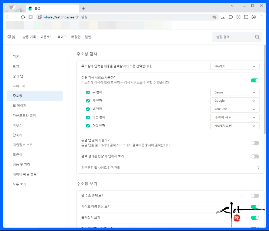
Task: Open 확장앱 in the top menu
Action: pos(76,37)
